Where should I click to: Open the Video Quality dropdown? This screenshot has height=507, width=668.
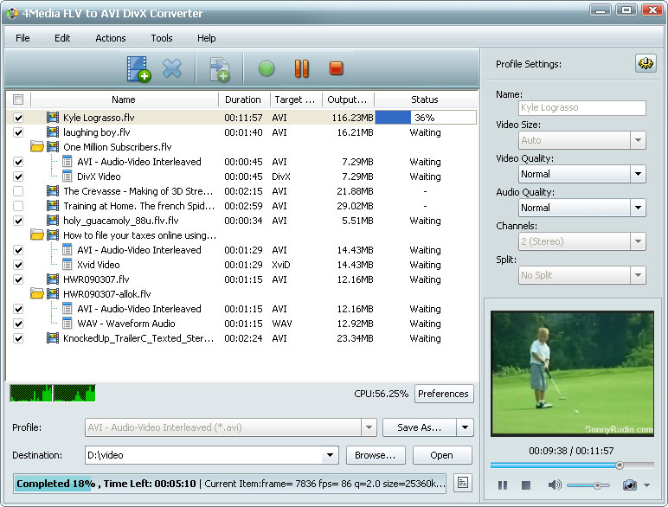click(638, 174)
